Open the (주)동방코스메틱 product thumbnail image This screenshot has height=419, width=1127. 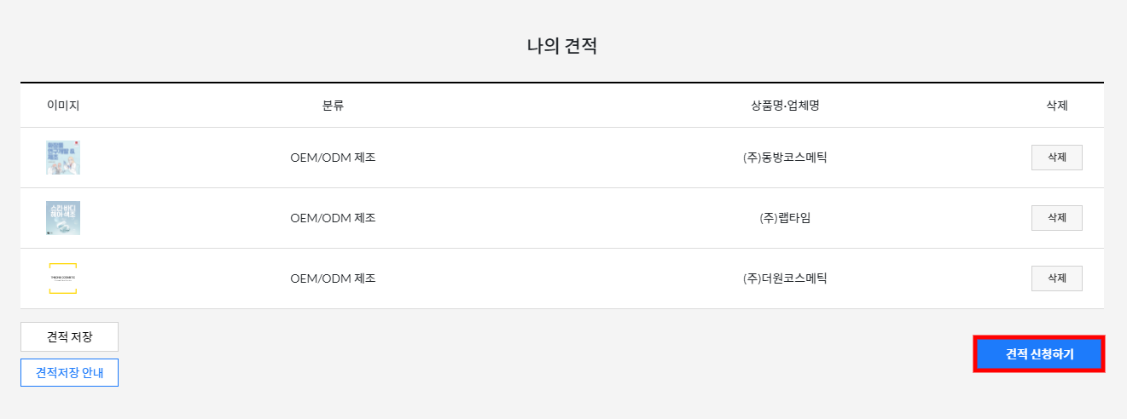(63, 158)
